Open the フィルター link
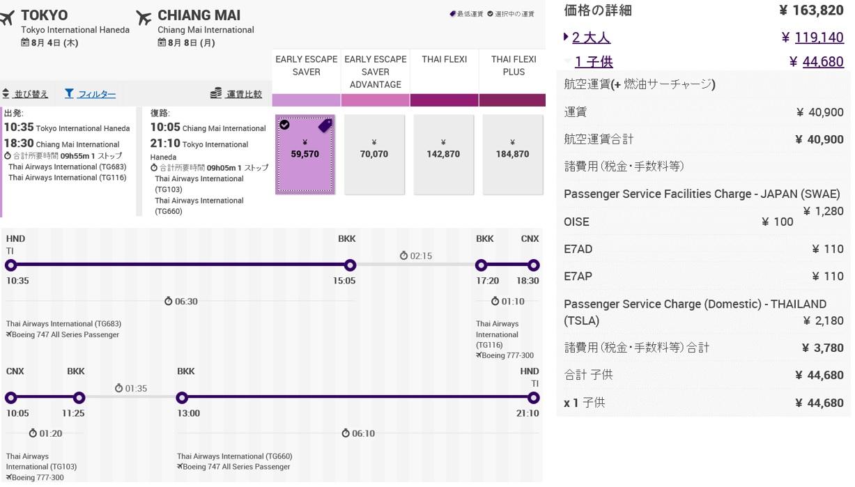Viewport: 855px width, 487px height. (96, 94)
